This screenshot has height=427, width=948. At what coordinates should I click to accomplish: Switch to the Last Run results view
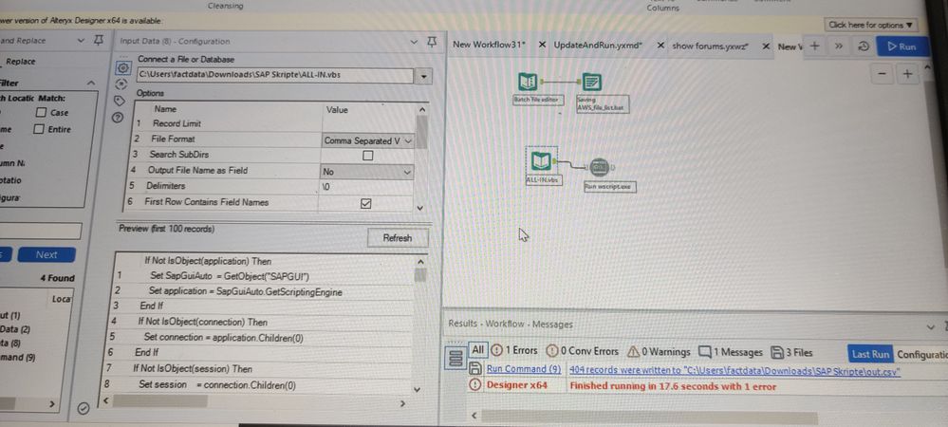pos(870,355)
